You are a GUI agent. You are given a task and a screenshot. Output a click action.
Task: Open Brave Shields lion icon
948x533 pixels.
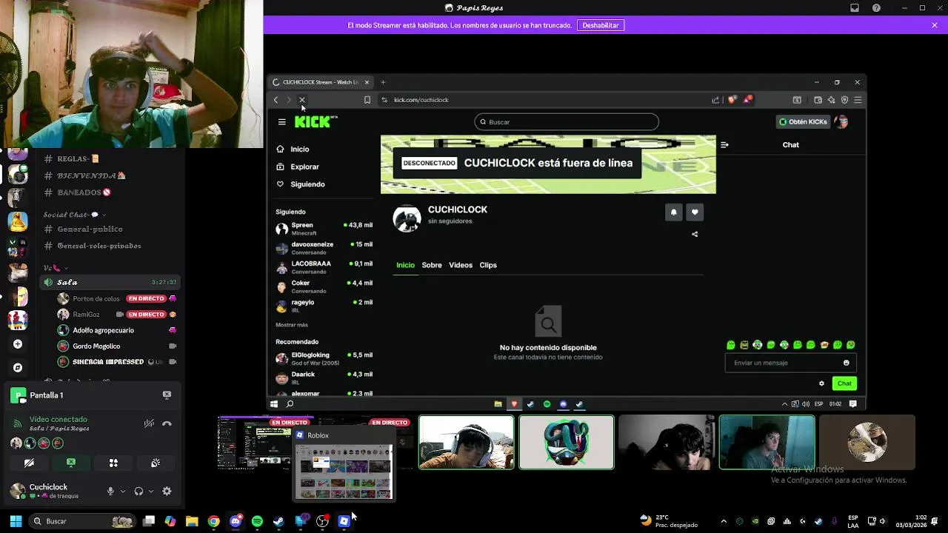732,100
